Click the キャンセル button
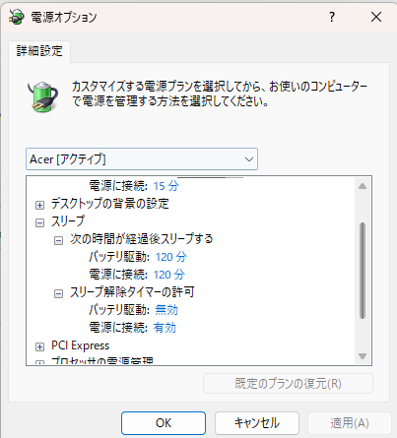 click(x=257, y=423)
